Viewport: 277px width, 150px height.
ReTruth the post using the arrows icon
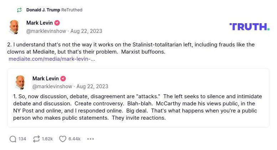click(x=36, y=139)
